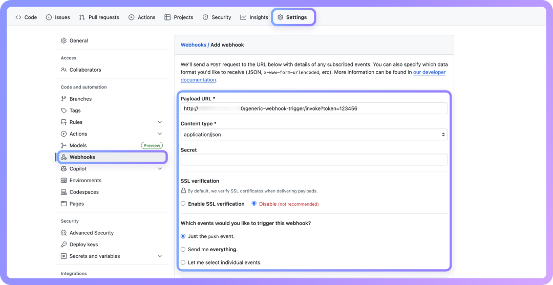Click the Insights graph icon
The image size is (553, 285).
243,17
